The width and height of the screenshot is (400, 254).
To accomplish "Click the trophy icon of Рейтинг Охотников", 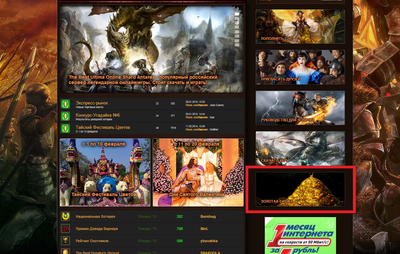I will coord(65,241).
